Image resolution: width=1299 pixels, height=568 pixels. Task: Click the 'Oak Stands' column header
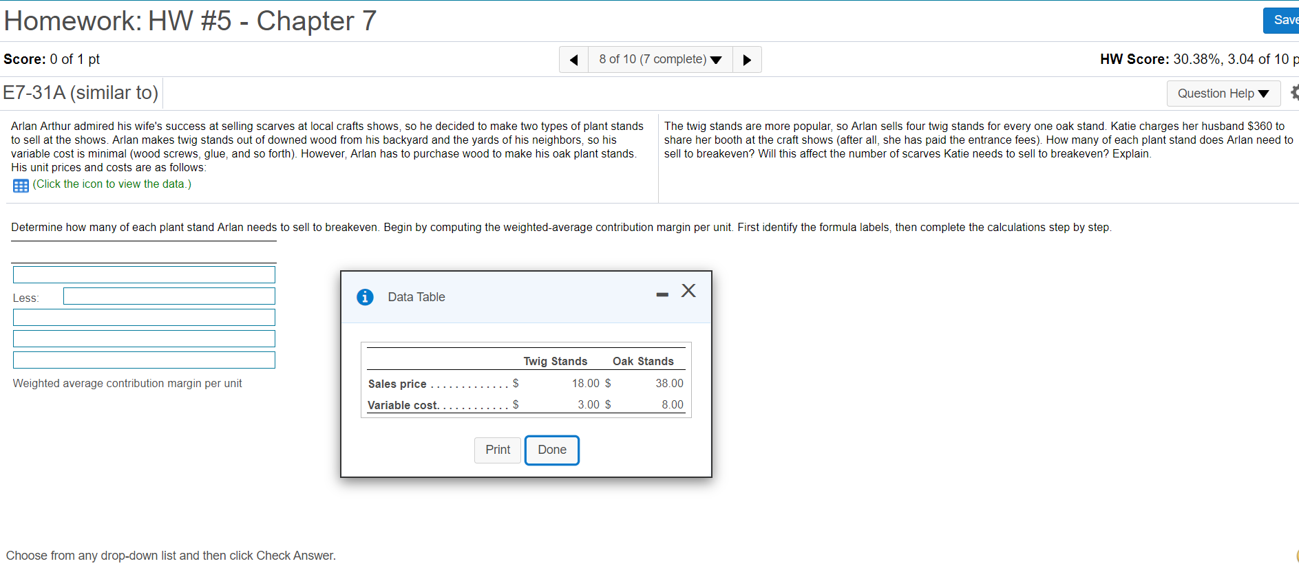tap(643, 362)
